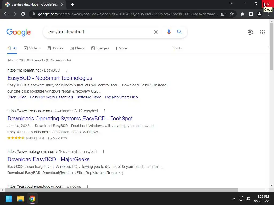Open the tab search chevron

pos(231,4)
